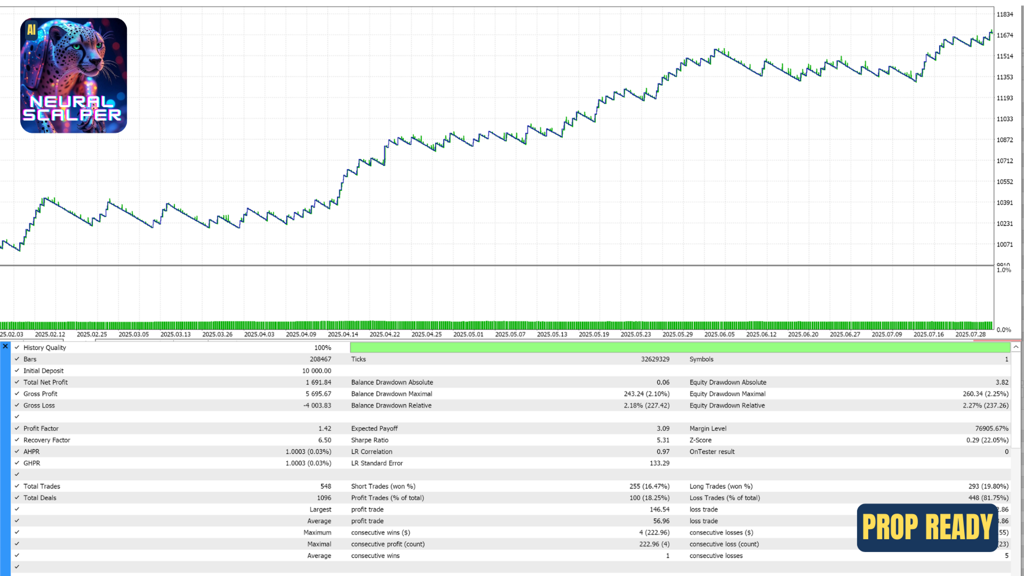The height and width of the screenshot is (576, 1024).
Task: Select the Initial Deposit row
Action: [511, 371]
